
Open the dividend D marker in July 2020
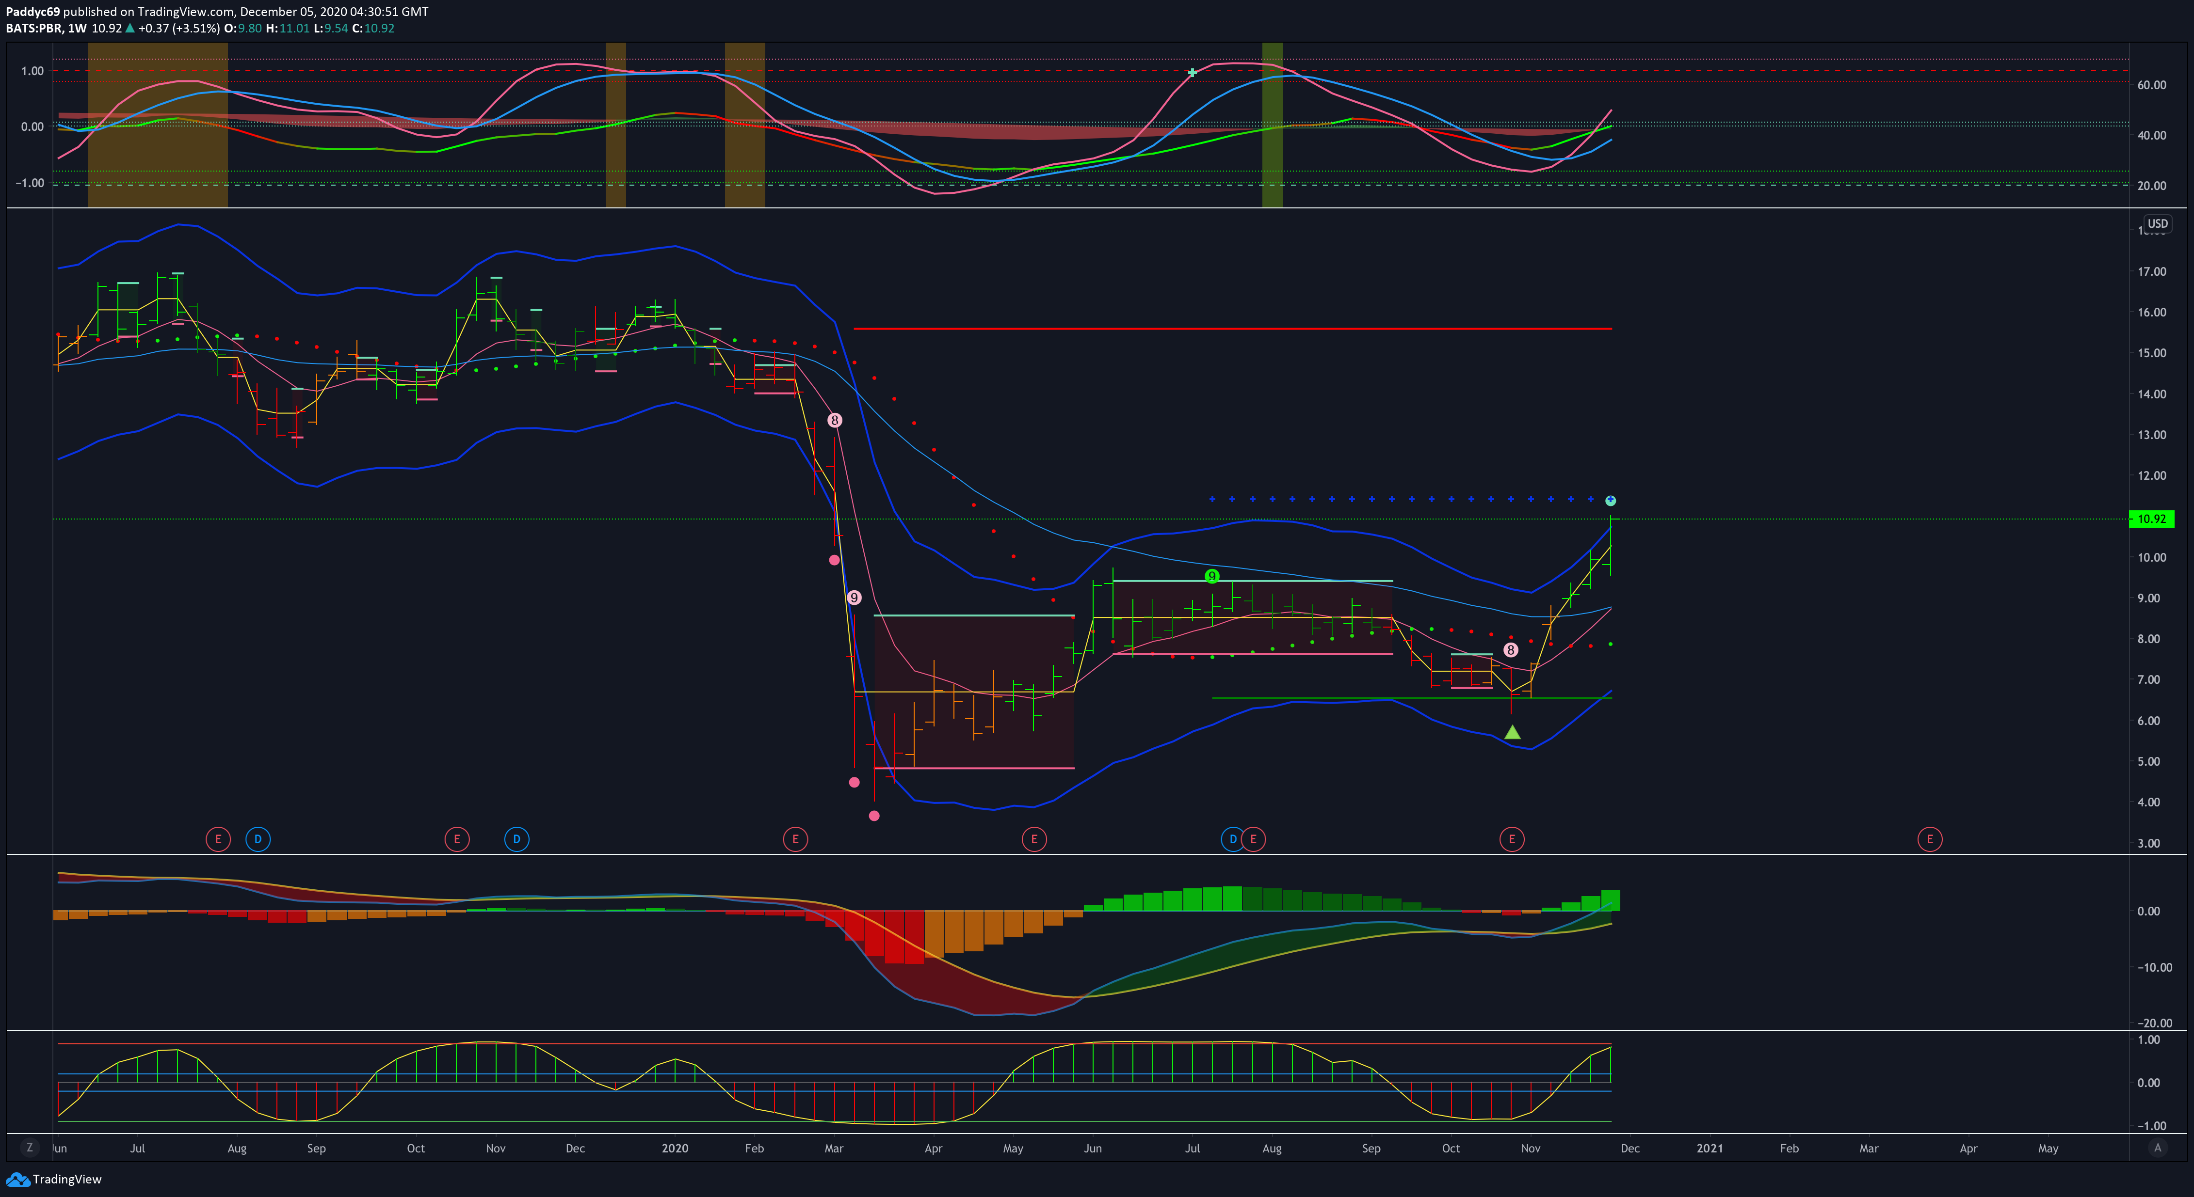click(1232, 839)
